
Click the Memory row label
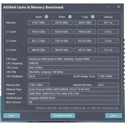11,23
